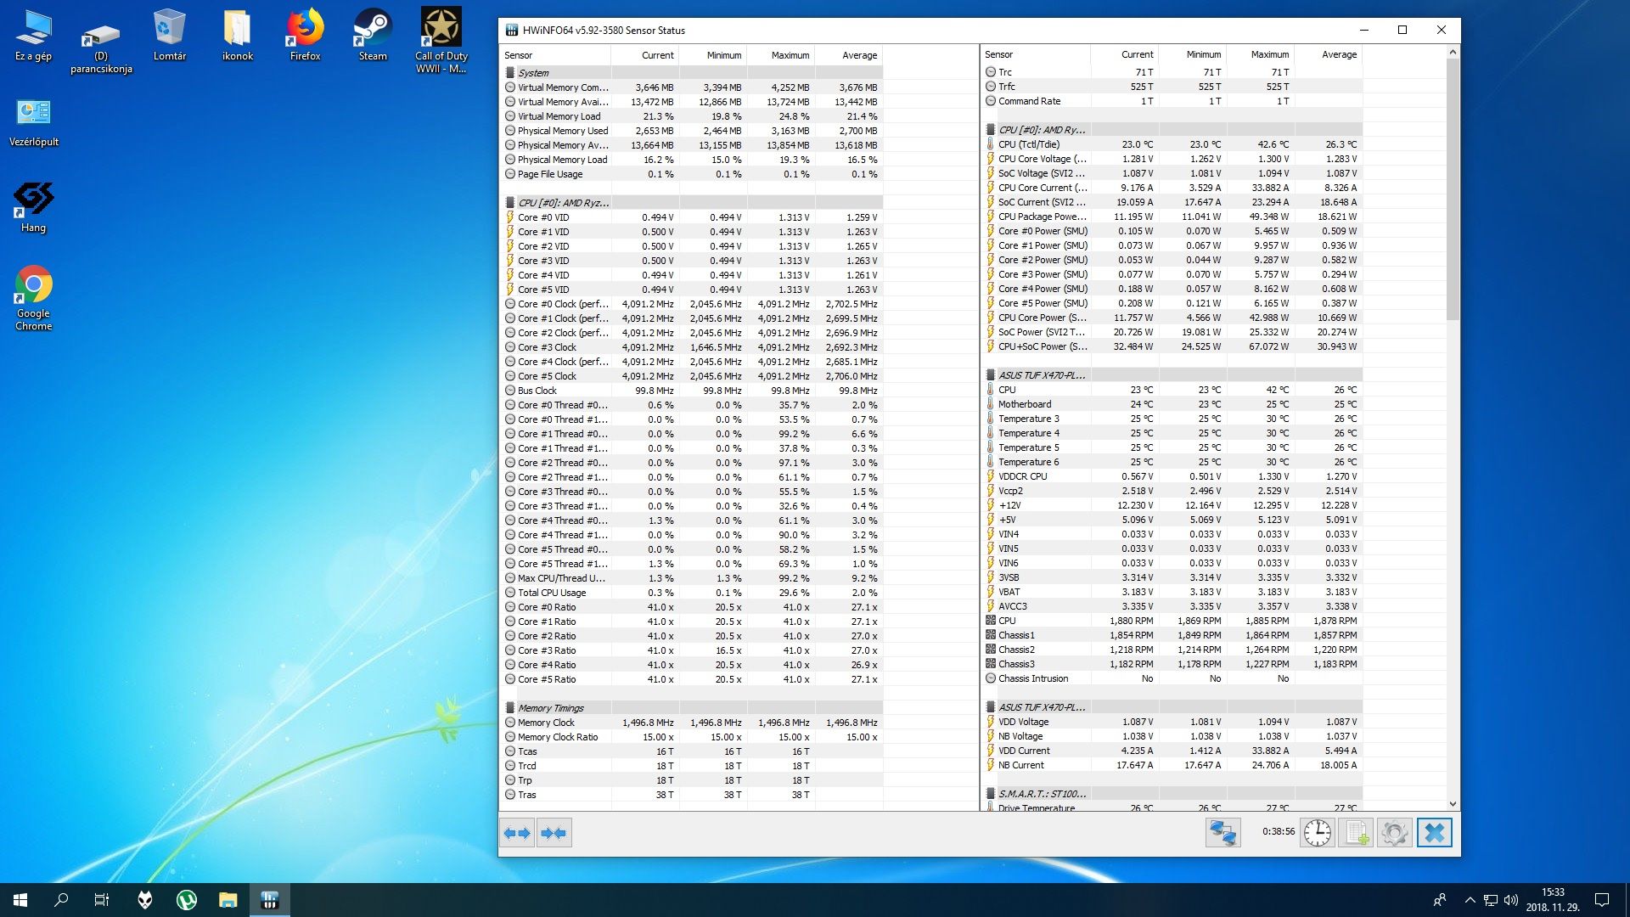Open Google Chrome desktop shortcut
This screenshot has width=1630, height=917.
[x=34, y=299]
